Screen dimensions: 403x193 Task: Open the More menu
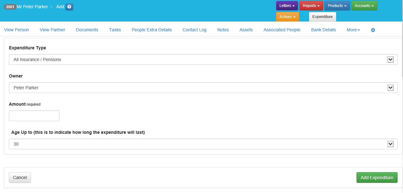[x=353, y=30]
